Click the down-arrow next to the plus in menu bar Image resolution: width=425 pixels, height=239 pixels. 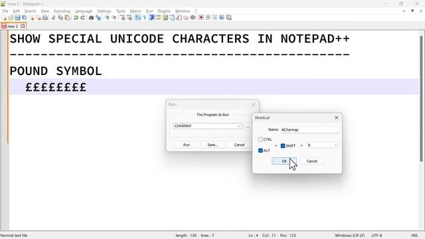pyautogui.click(x=412, y=11)
